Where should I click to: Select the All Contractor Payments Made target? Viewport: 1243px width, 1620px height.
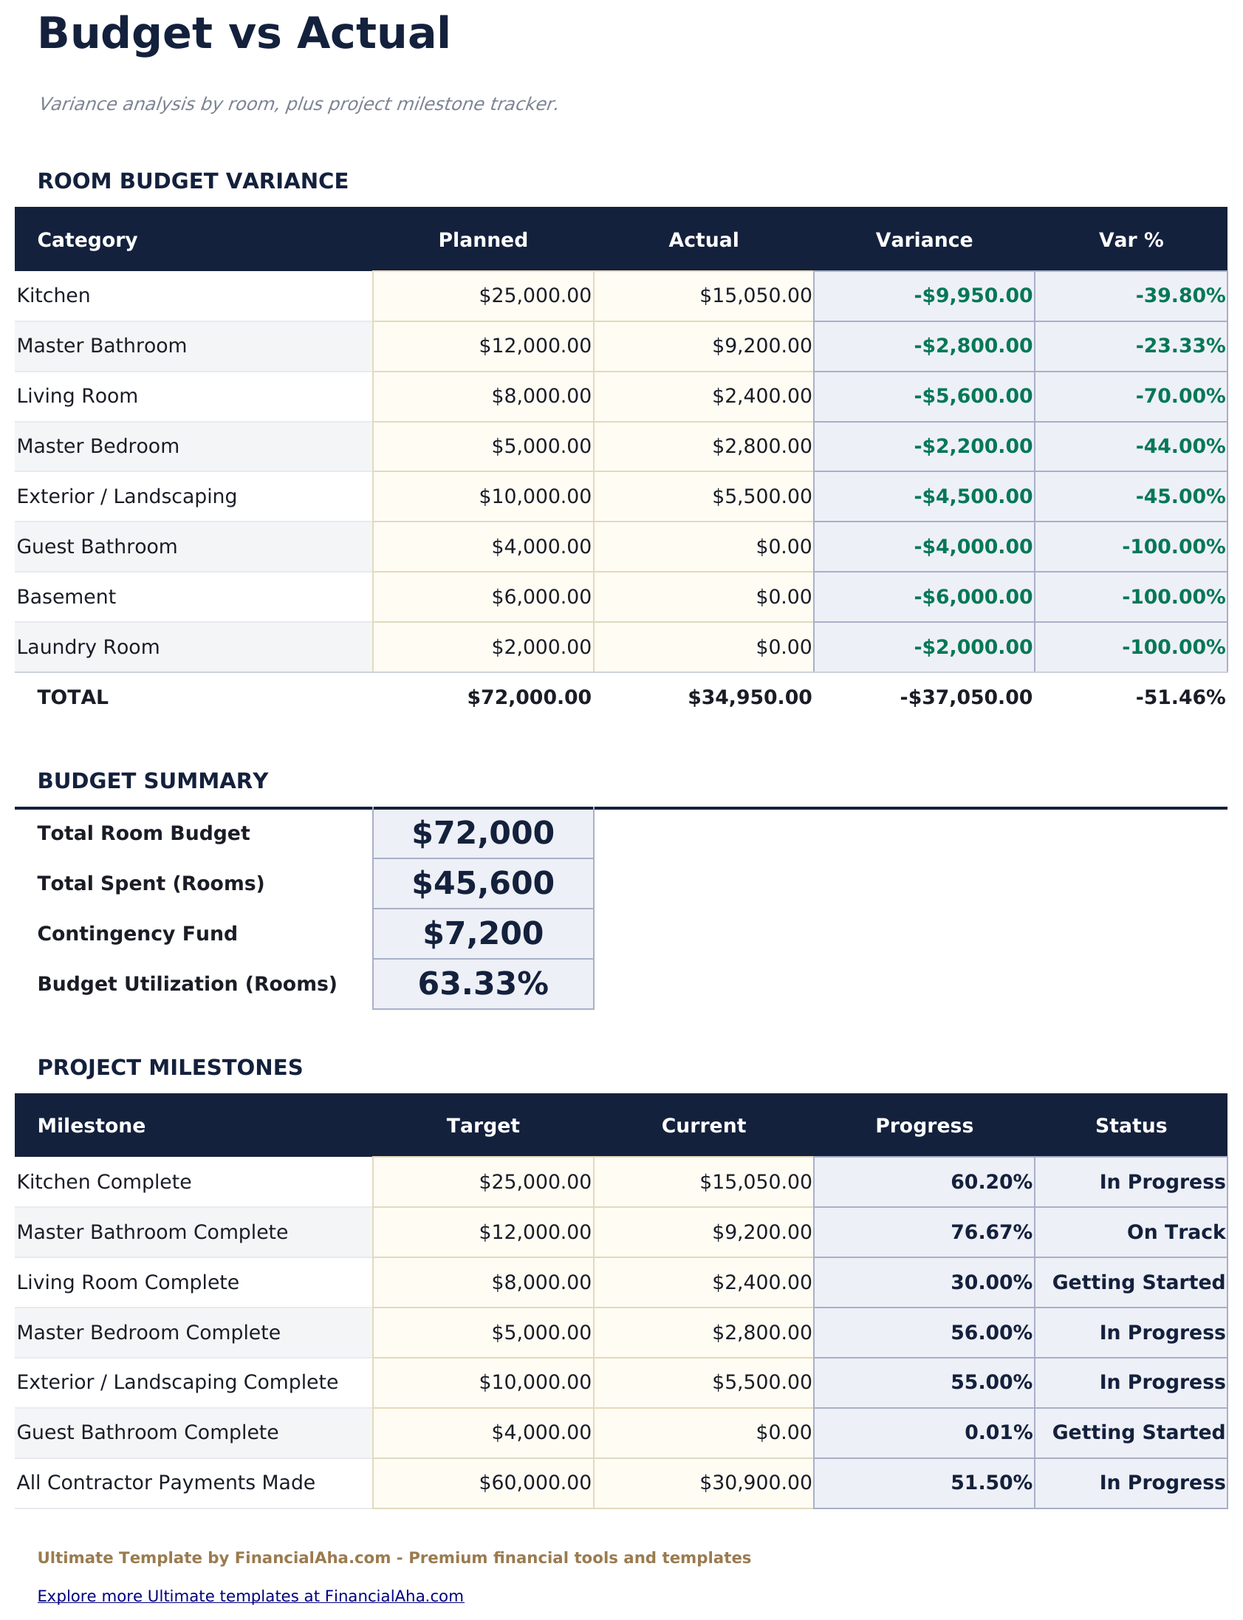tap(482, 1483)
